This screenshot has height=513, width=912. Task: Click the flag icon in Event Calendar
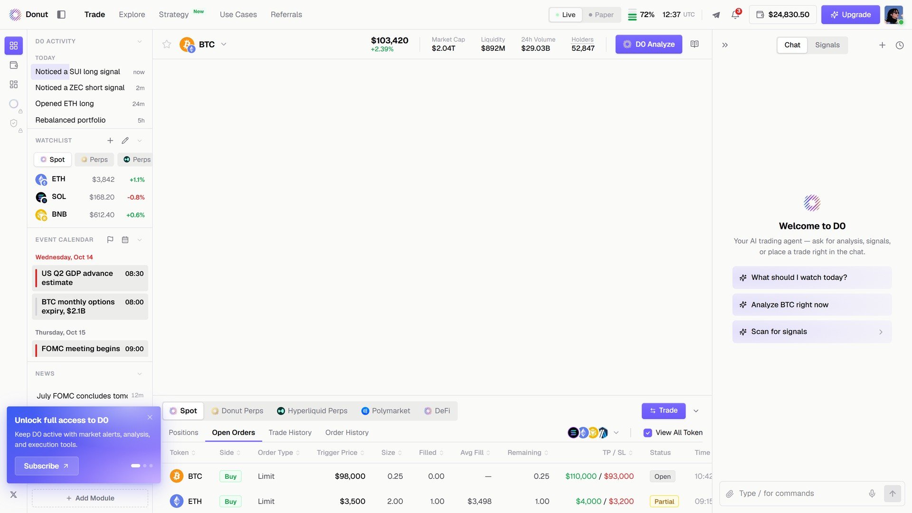click(110, 240)
